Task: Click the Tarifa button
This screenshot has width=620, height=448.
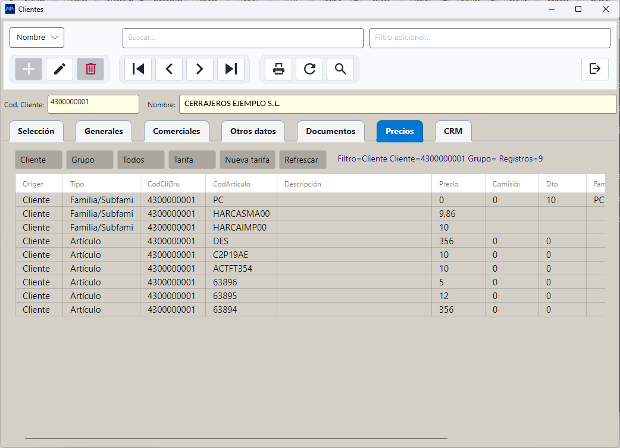Action: (192, 160)
